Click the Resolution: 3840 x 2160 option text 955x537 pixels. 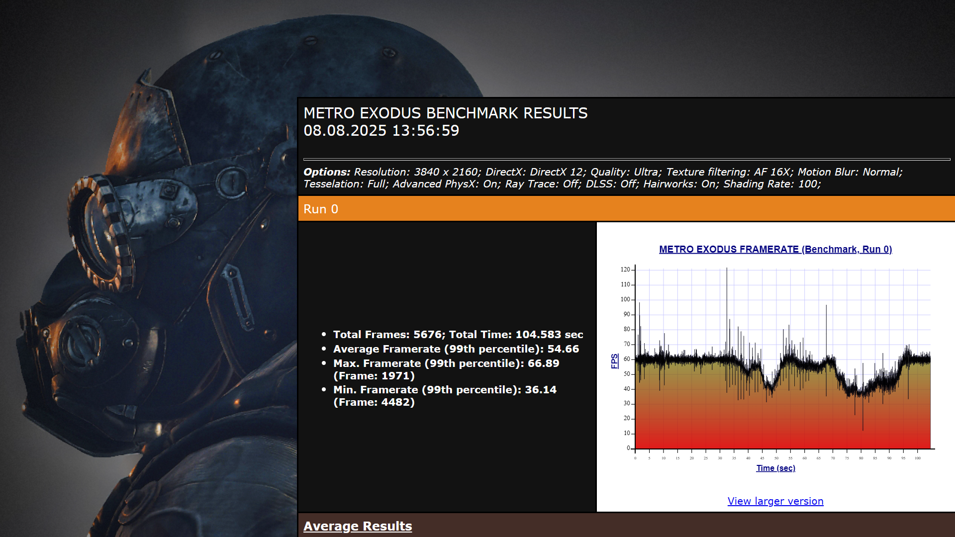(417, 172)
